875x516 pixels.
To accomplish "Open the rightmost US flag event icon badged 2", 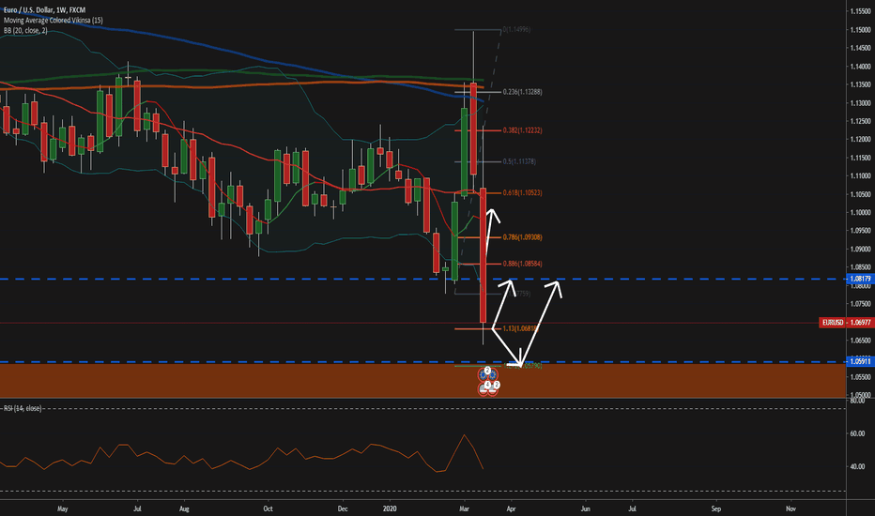I will [x=492, y=389].
